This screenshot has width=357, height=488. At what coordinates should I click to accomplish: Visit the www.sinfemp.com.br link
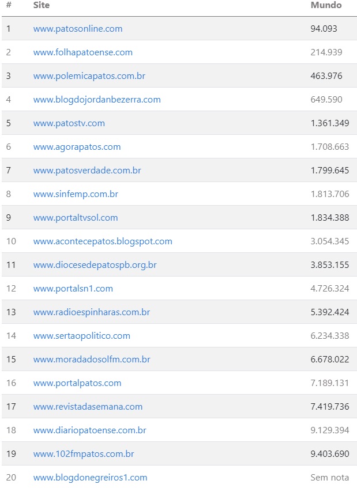pyautogui.click(x=76, y=194)
